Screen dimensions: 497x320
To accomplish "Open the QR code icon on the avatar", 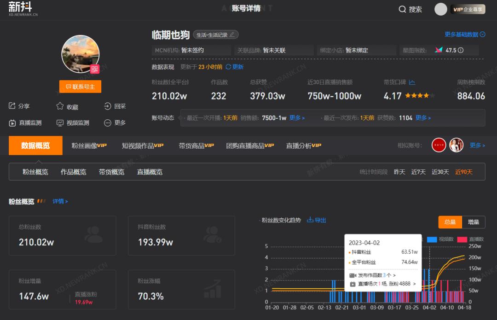I will [x=94, y=69].
